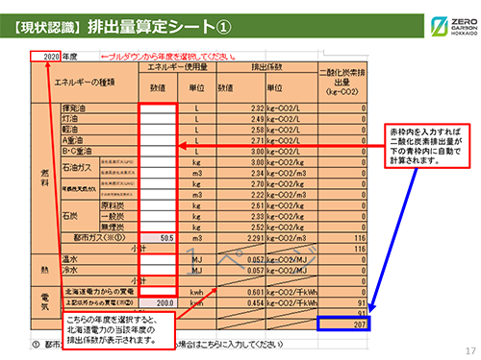Click the 温水 usage input cell

pos(158,259)
